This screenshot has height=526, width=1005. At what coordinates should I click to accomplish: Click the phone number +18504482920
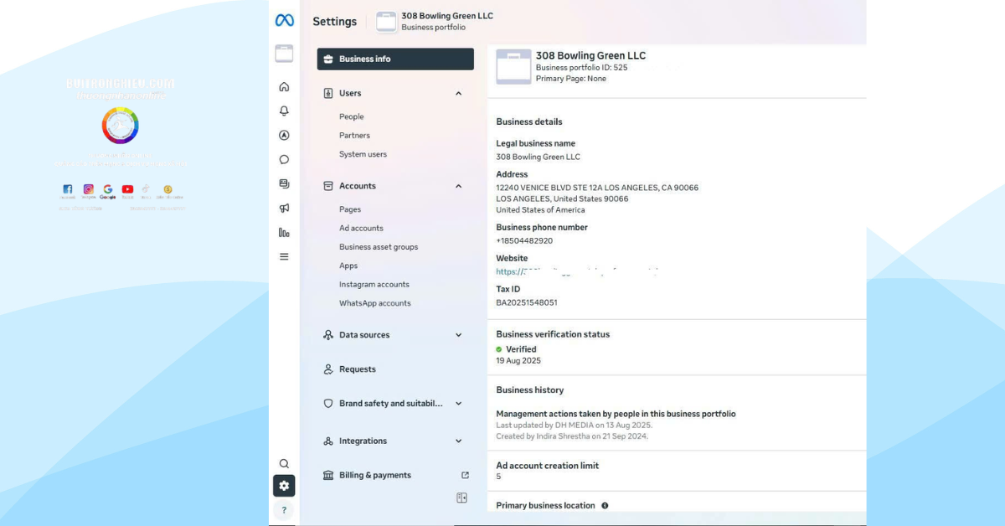pos(524,240)
